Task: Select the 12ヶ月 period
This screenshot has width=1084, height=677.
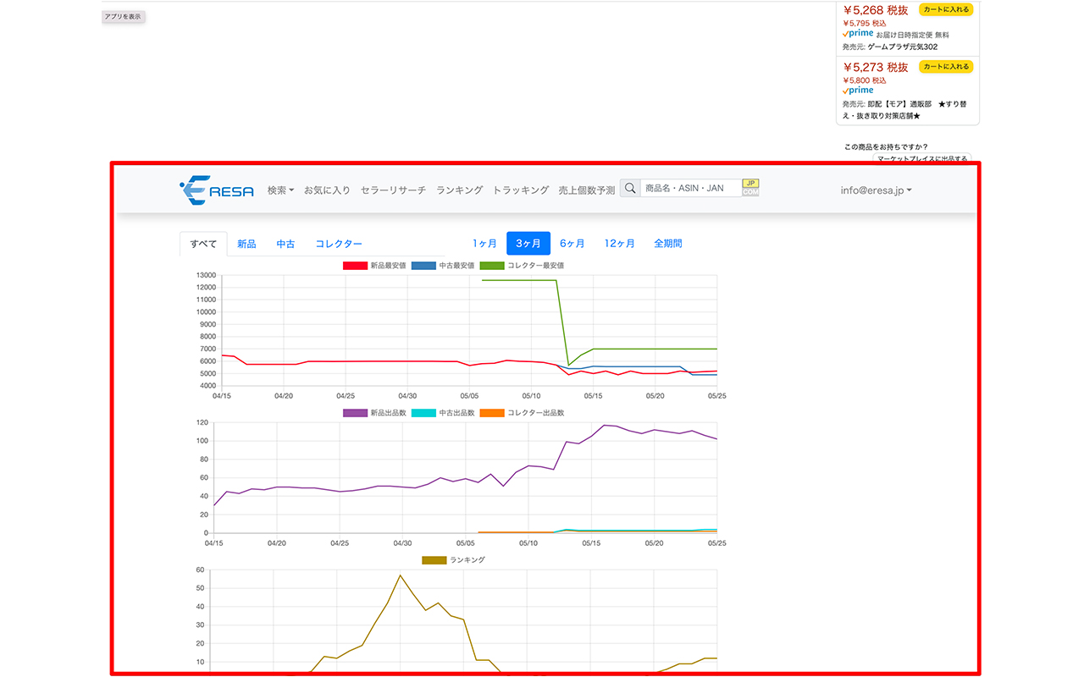Action: tap(620, 244)
